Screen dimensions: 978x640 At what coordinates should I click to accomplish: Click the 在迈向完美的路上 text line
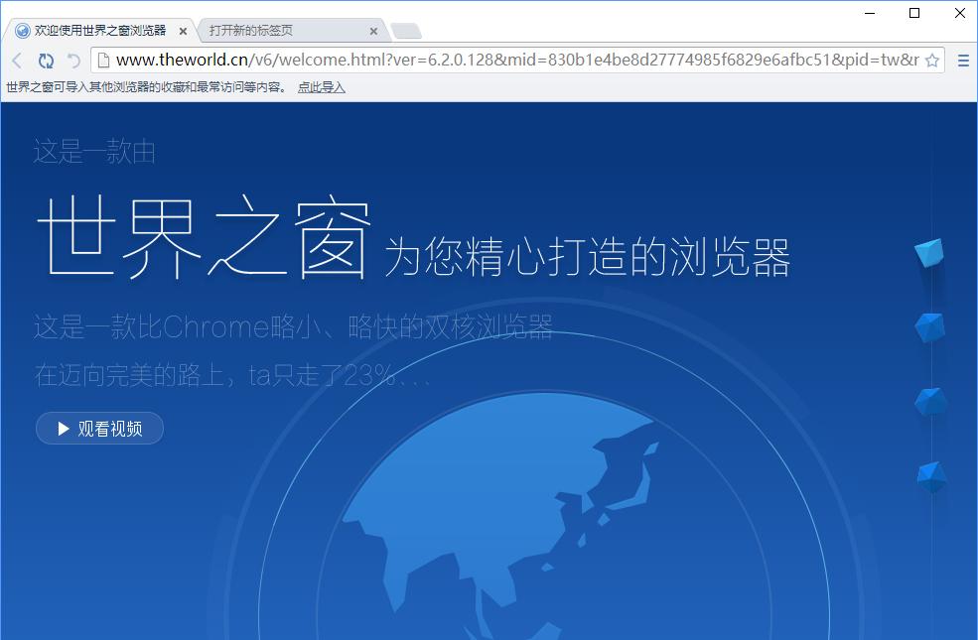[x=232, y=375]
